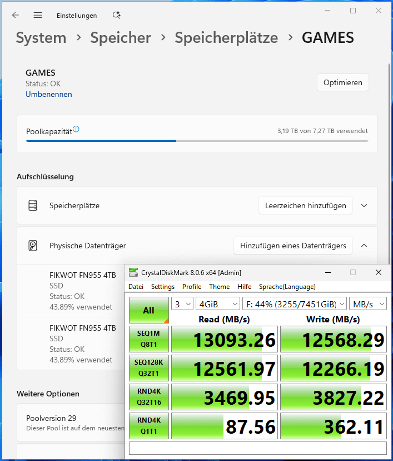
Task: Click the Settings window vertical scrollbar
Action: [x=390, y=165]
